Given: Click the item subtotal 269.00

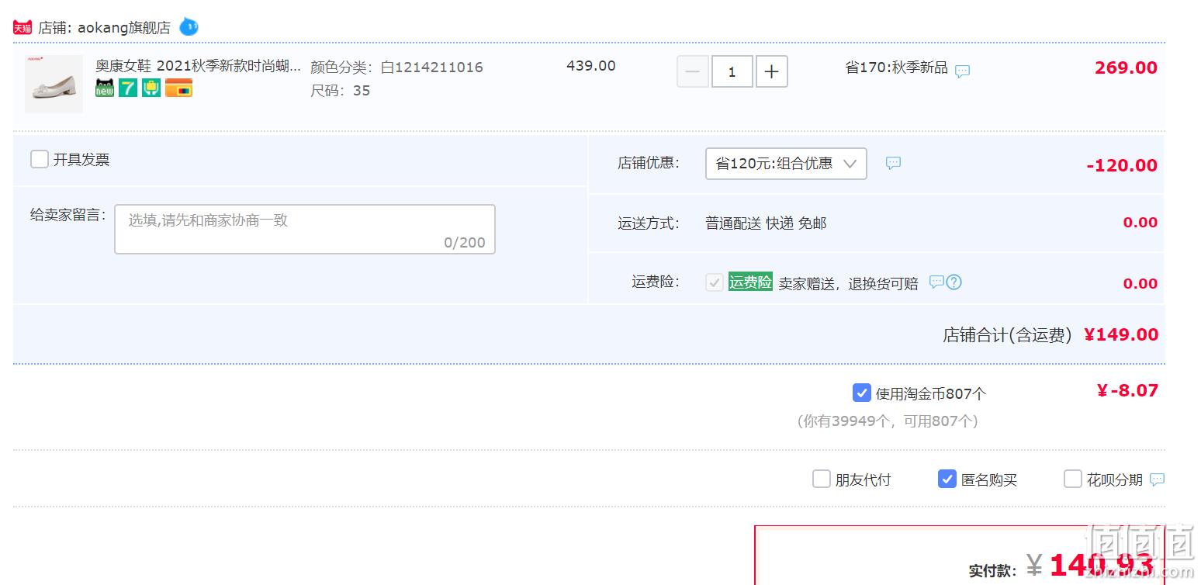Looking at the screenshot, I should [x=1126, y=67].
